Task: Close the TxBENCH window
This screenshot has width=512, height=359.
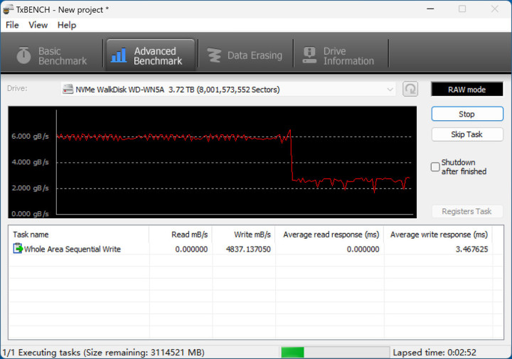Action: coord(495,9)
